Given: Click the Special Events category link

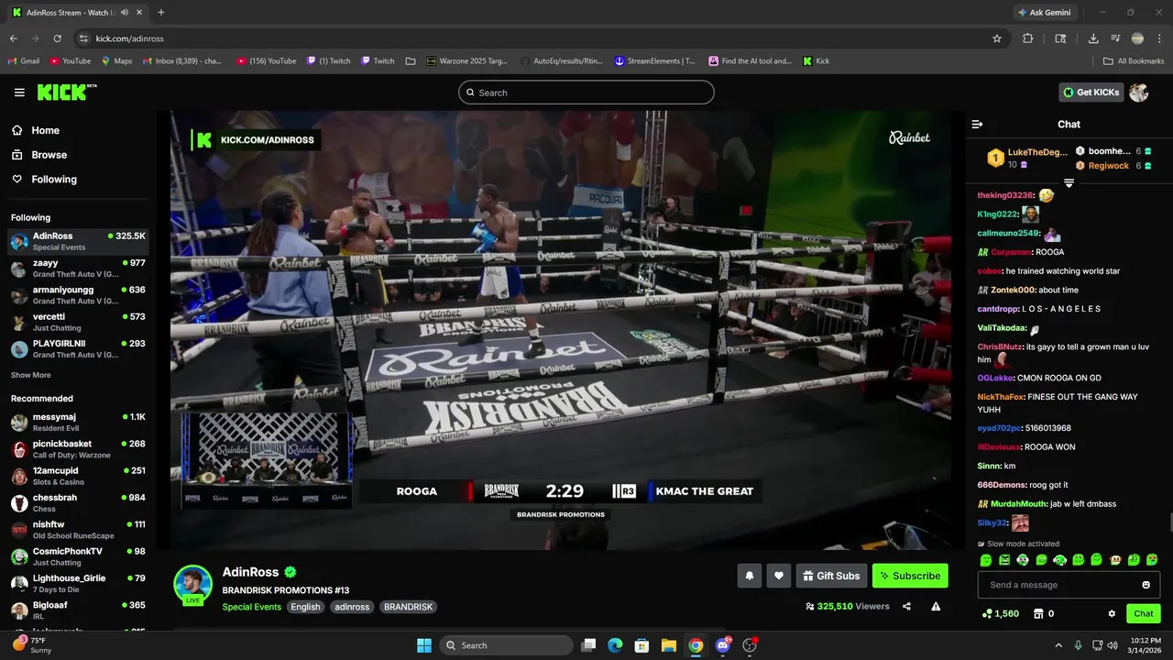Looking at the screenshot, I should click(x=252, y=607).
